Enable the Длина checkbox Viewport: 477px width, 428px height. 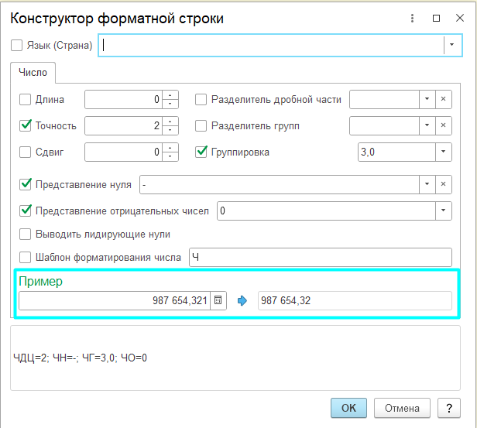26,100
